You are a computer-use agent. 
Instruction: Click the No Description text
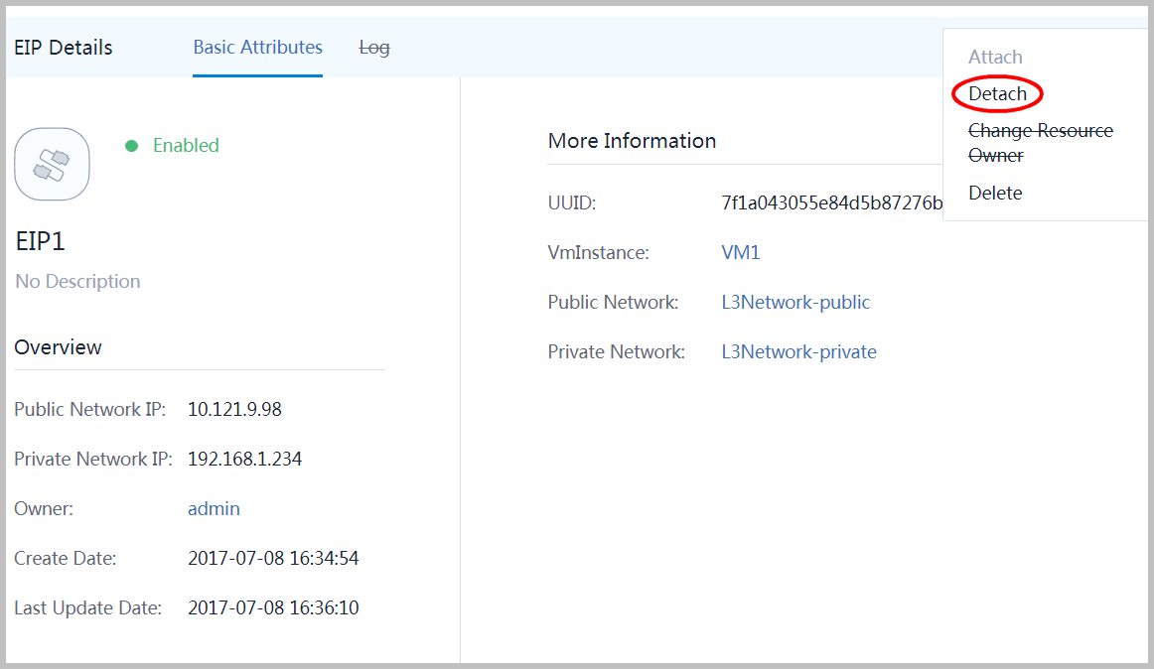pos(77,281)
